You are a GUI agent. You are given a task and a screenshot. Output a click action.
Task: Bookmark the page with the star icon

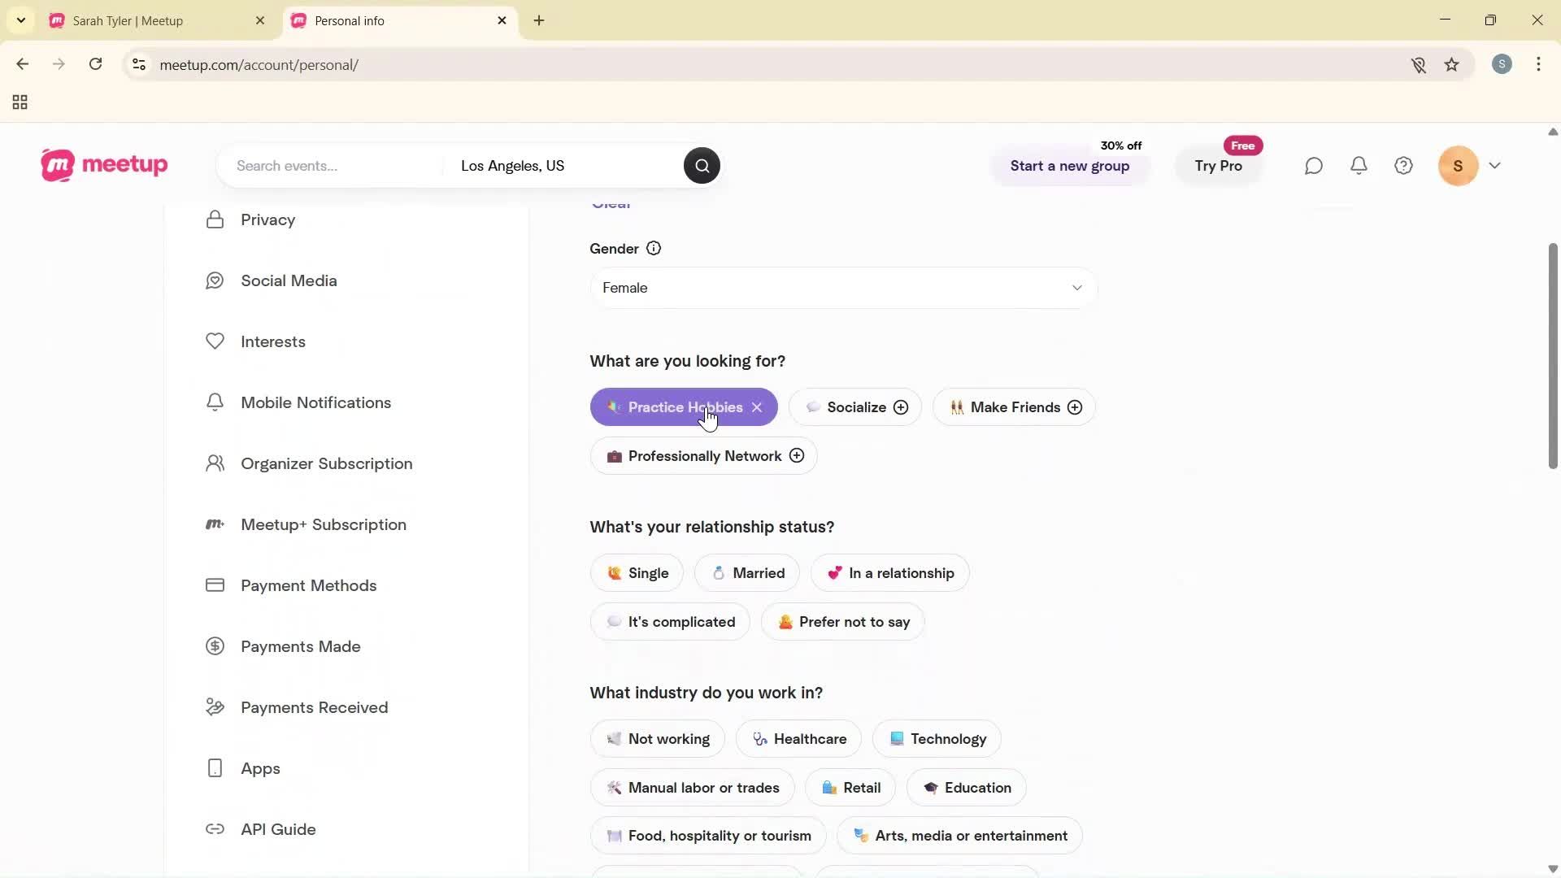pos(1452,64)
